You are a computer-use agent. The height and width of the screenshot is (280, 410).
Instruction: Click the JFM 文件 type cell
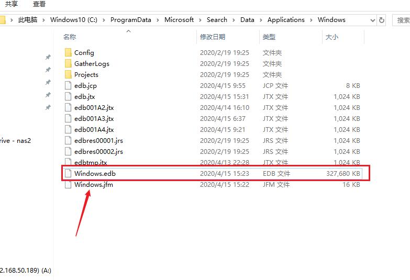[x=276, y=184]
